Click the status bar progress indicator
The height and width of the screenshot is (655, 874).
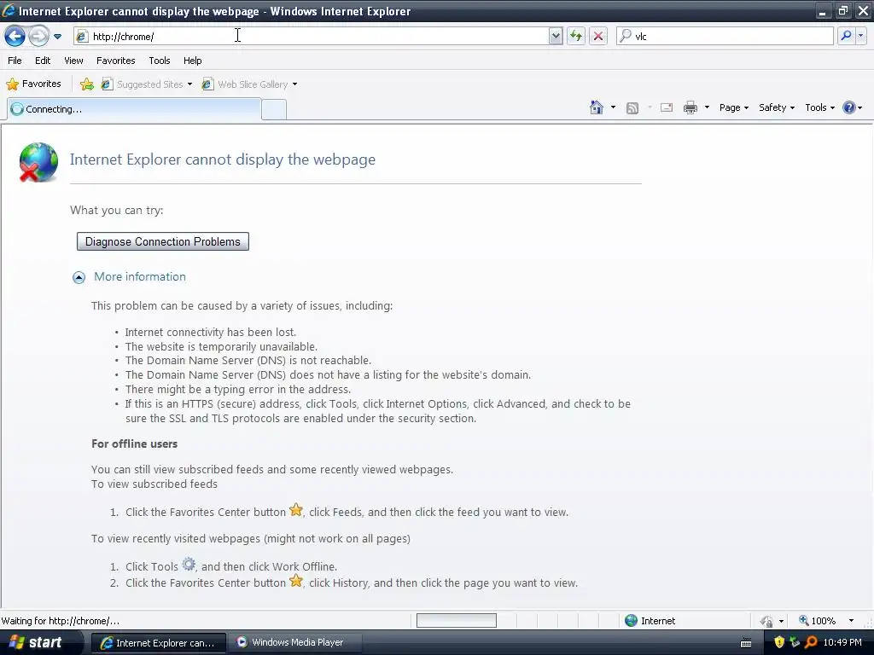pos(457,621)
